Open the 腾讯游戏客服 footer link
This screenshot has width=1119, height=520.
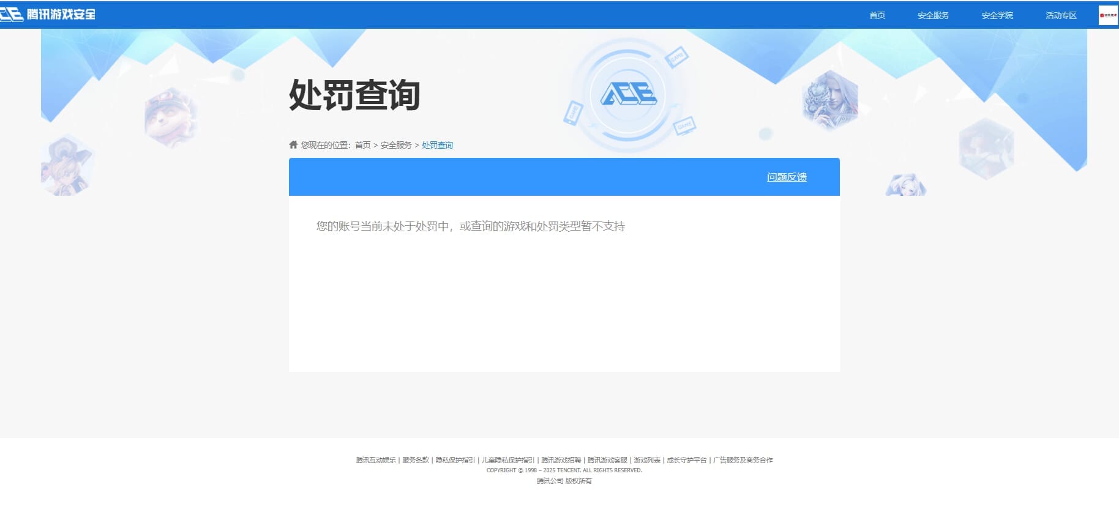[x=607, y=460]
